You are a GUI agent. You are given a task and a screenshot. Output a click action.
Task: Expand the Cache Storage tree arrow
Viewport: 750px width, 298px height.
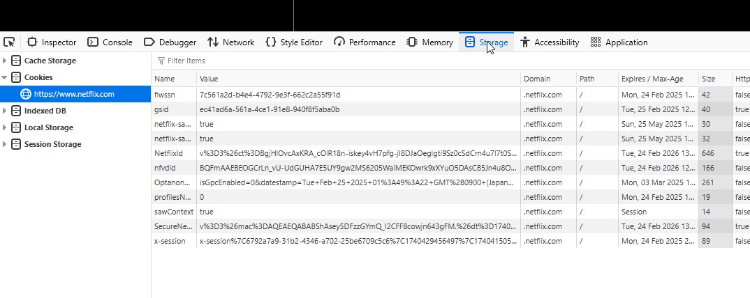click(5, 61)
